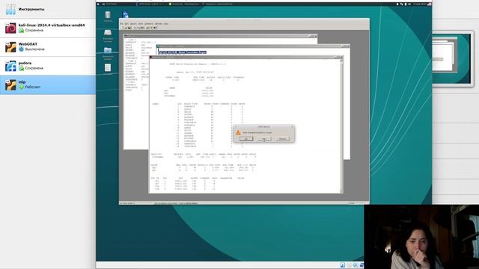Select the podora virtual machine
This screenshot has width=479, height=269.
[48, 66]
